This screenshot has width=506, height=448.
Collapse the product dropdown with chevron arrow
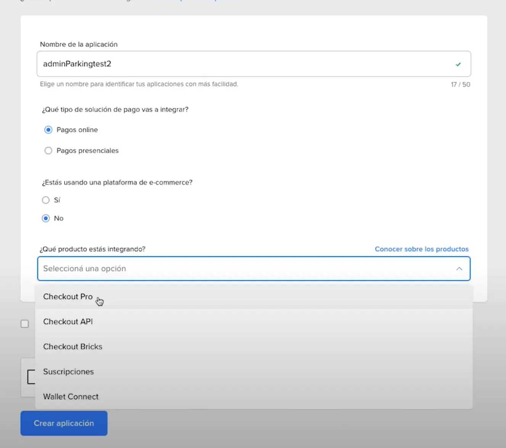point(459,269)
